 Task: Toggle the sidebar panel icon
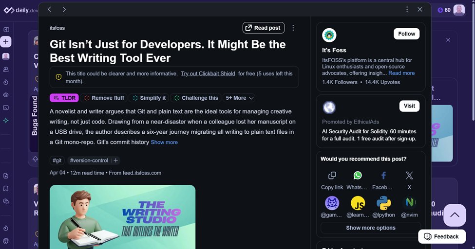6,30
